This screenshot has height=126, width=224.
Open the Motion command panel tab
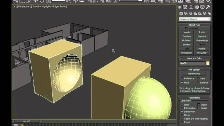point(197,7)
